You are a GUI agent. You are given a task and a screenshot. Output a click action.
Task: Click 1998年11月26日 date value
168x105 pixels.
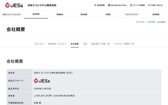[x=42, y=89]
